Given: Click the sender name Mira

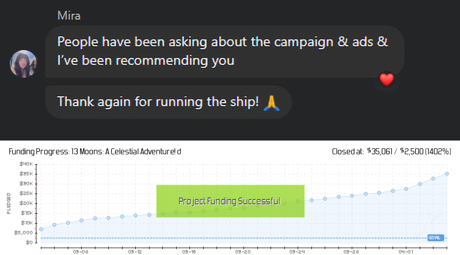Looking at the screenshot, I should pyautogui.click(x=69, y=15).
